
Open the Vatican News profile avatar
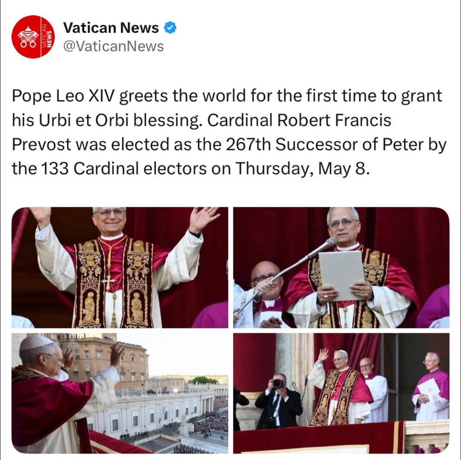[33, 37]
